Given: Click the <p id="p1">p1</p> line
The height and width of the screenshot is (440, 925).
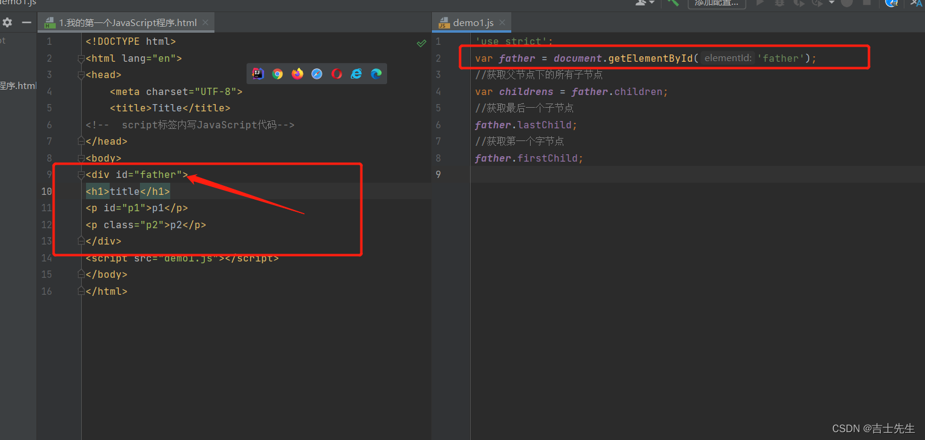Looking at the screenshot, I should [x=136, y=208].
